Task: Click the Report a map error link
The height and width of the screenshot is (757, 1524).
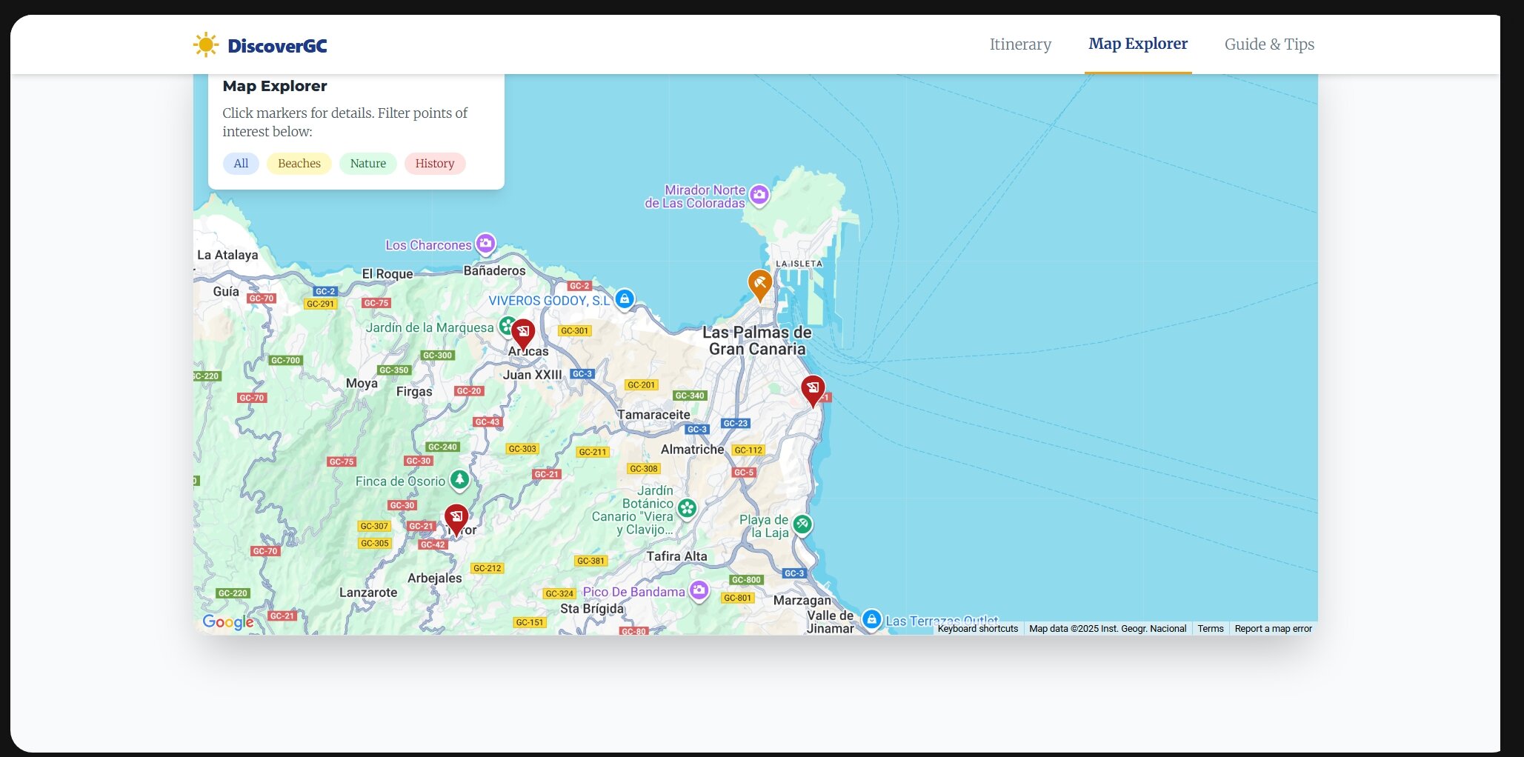Action: pyautogui.click(x=1273, y=628)
